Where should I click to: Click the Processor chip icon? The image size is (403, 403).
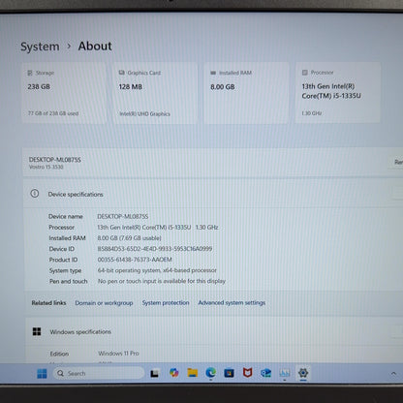(304, 73)
